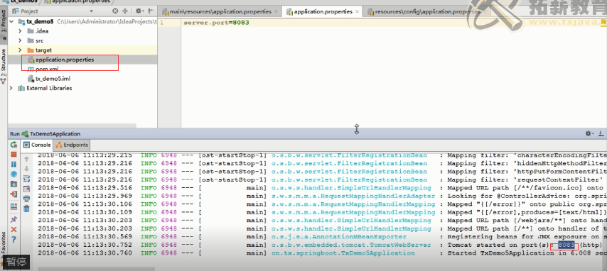Click the highlighted 8083 port in console
607x271 pixels.
566,245
